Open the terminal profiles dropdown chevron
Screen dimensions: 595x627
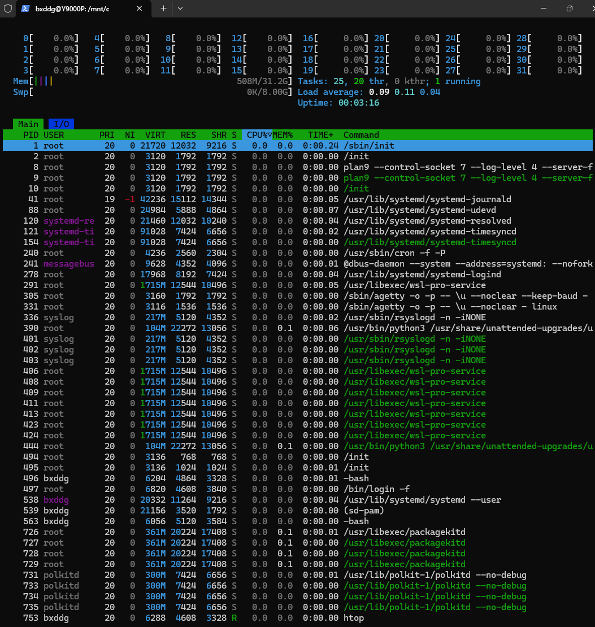click(x=180, y=8)
